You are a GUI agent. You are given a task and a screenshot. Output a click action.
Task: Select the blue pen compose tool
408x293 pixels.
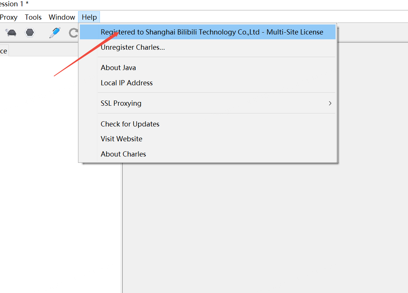55,33
